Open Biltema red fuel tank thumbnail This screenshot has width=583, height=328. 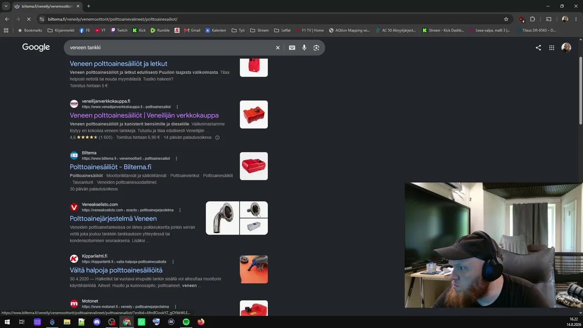(x=254, y=166)
